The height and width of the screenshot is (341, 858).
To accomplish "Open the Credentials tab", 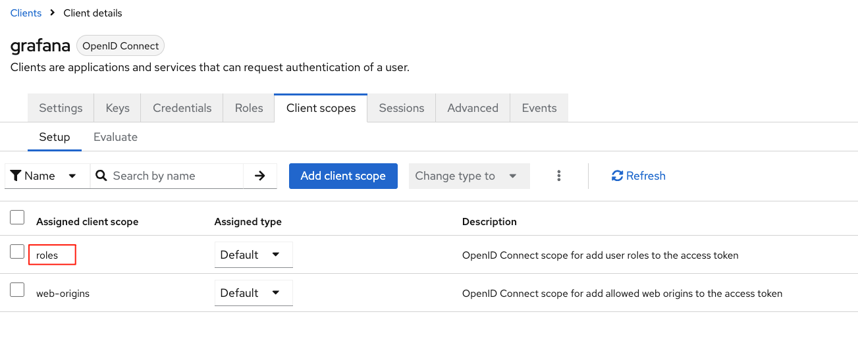I will (182, 108).
